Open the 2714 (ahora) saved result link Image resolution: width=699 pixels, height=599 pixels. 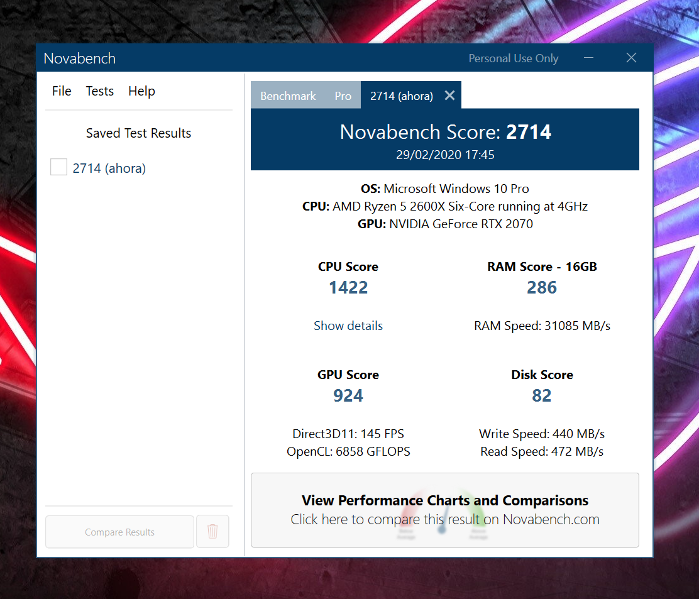pos(109,168)
